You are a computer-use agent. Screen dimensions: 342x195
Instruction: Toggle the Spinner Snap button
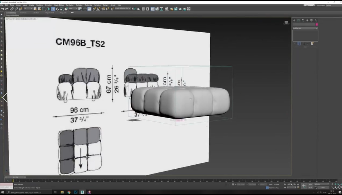pyautogui.click(x=108, y=9)
